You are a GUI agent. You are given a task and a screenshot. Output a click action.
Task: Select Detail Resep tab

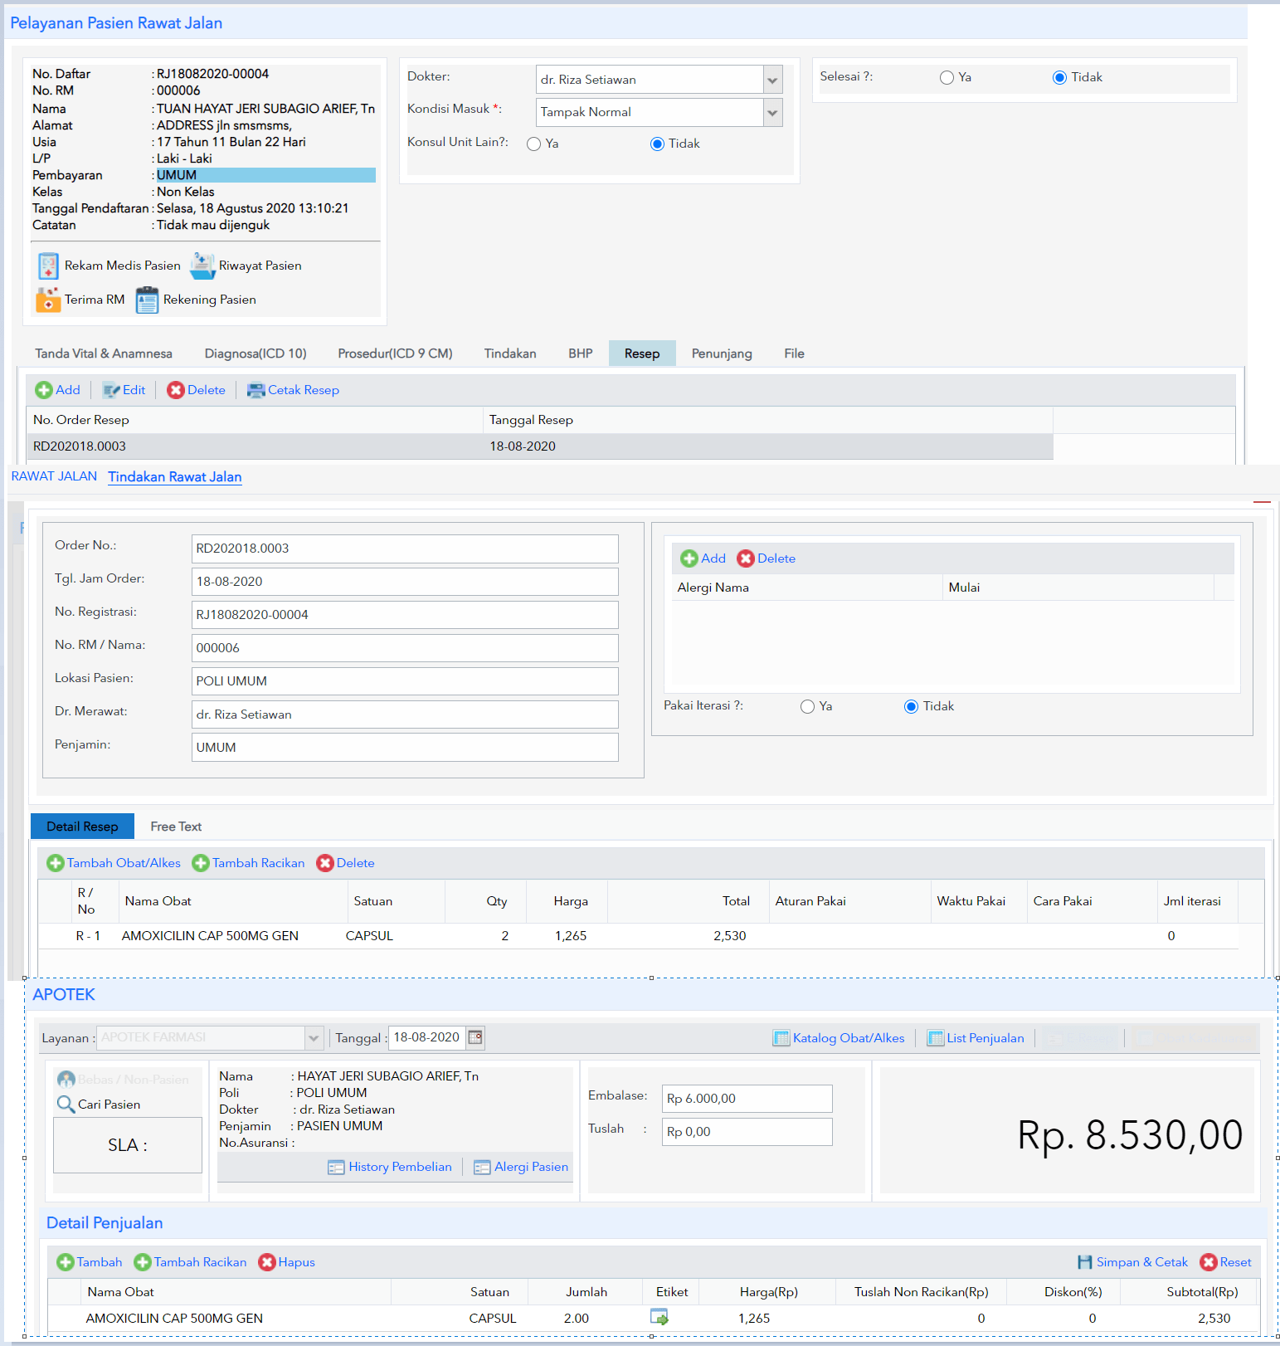pos(82,827)
